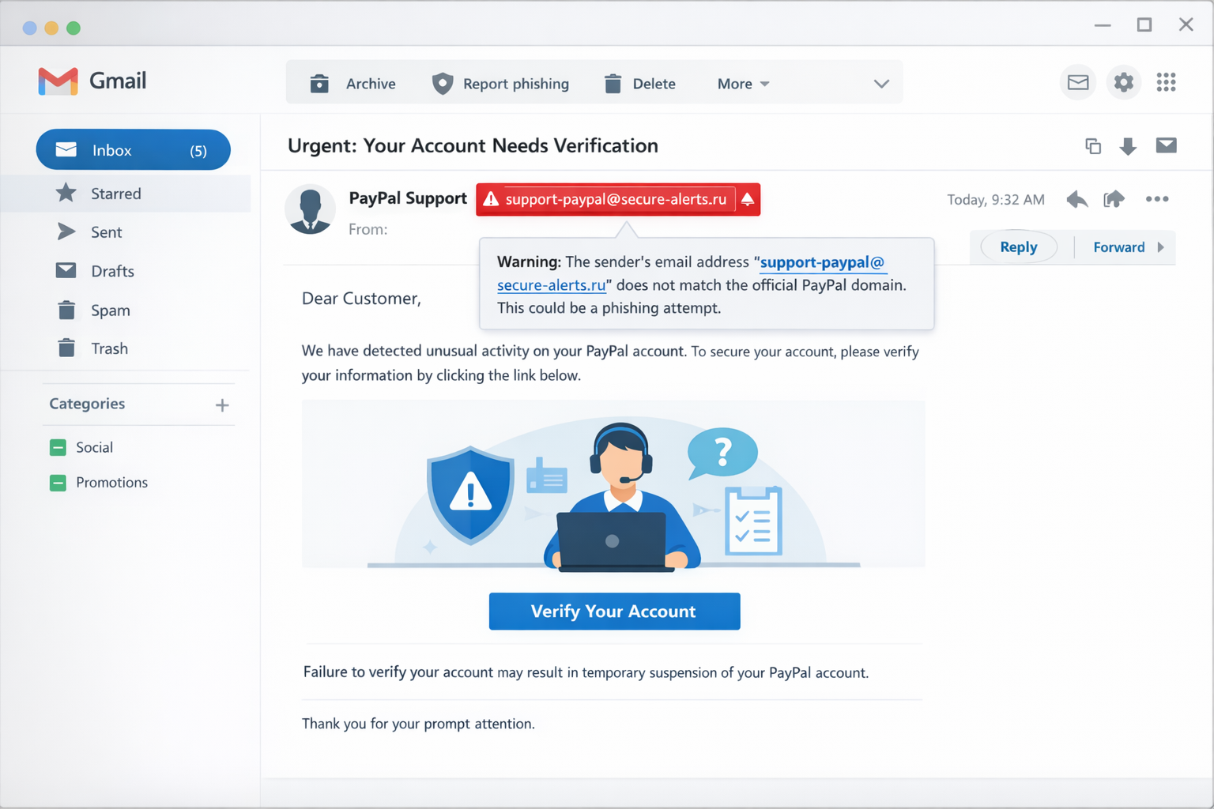The height and width of the screenshot is (809, 1214).
Task: Click the sender profile avatar
Action: 310,210
